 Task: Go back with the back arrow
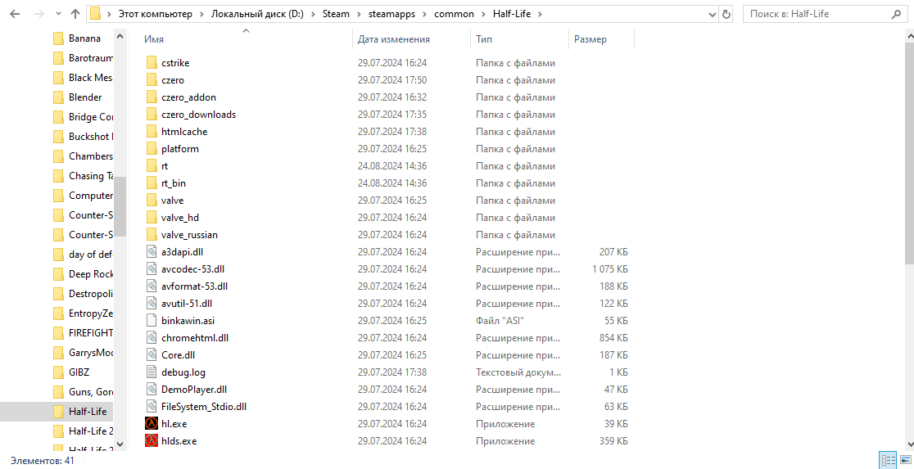tap(16, 14)
